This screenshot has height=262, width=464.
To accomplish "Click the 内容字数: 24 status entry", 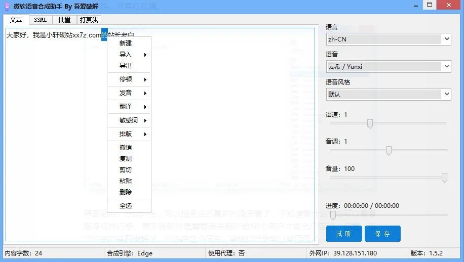I will 23,253.
